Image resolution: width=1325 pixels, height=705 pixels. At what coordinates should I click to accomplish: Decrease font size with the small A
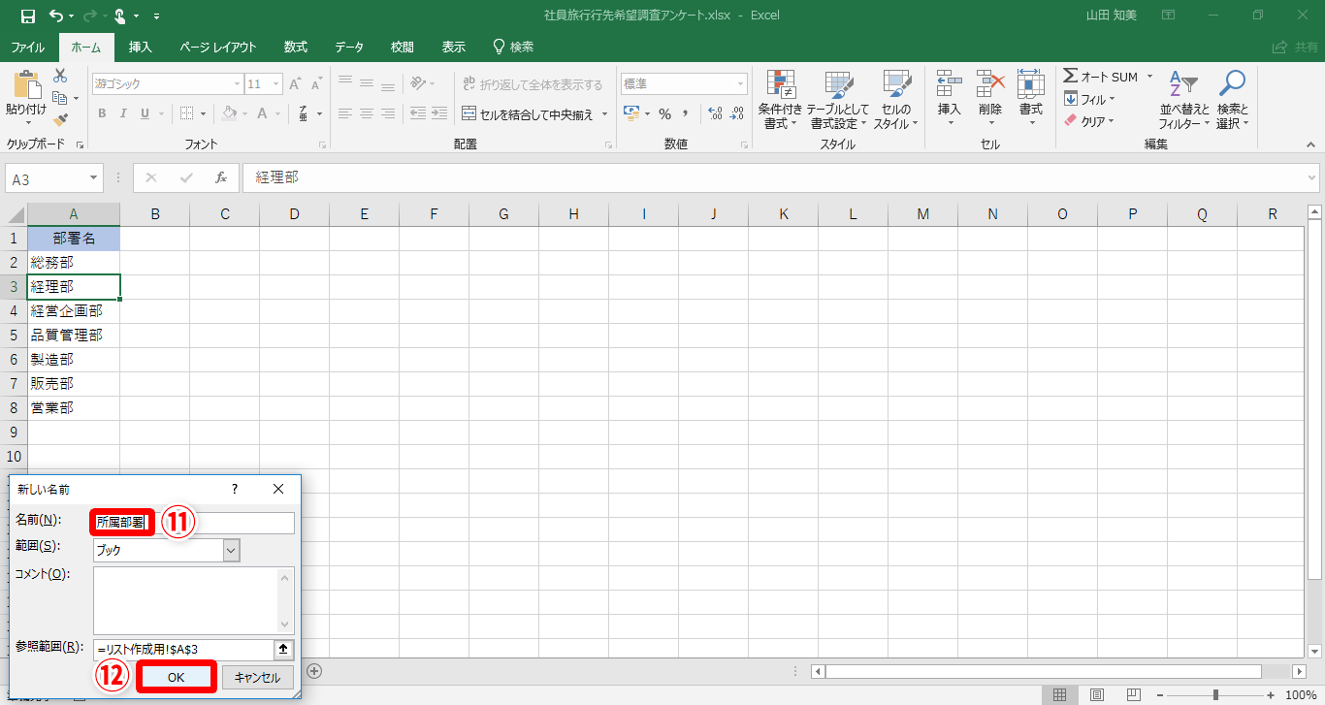point(316,84)
